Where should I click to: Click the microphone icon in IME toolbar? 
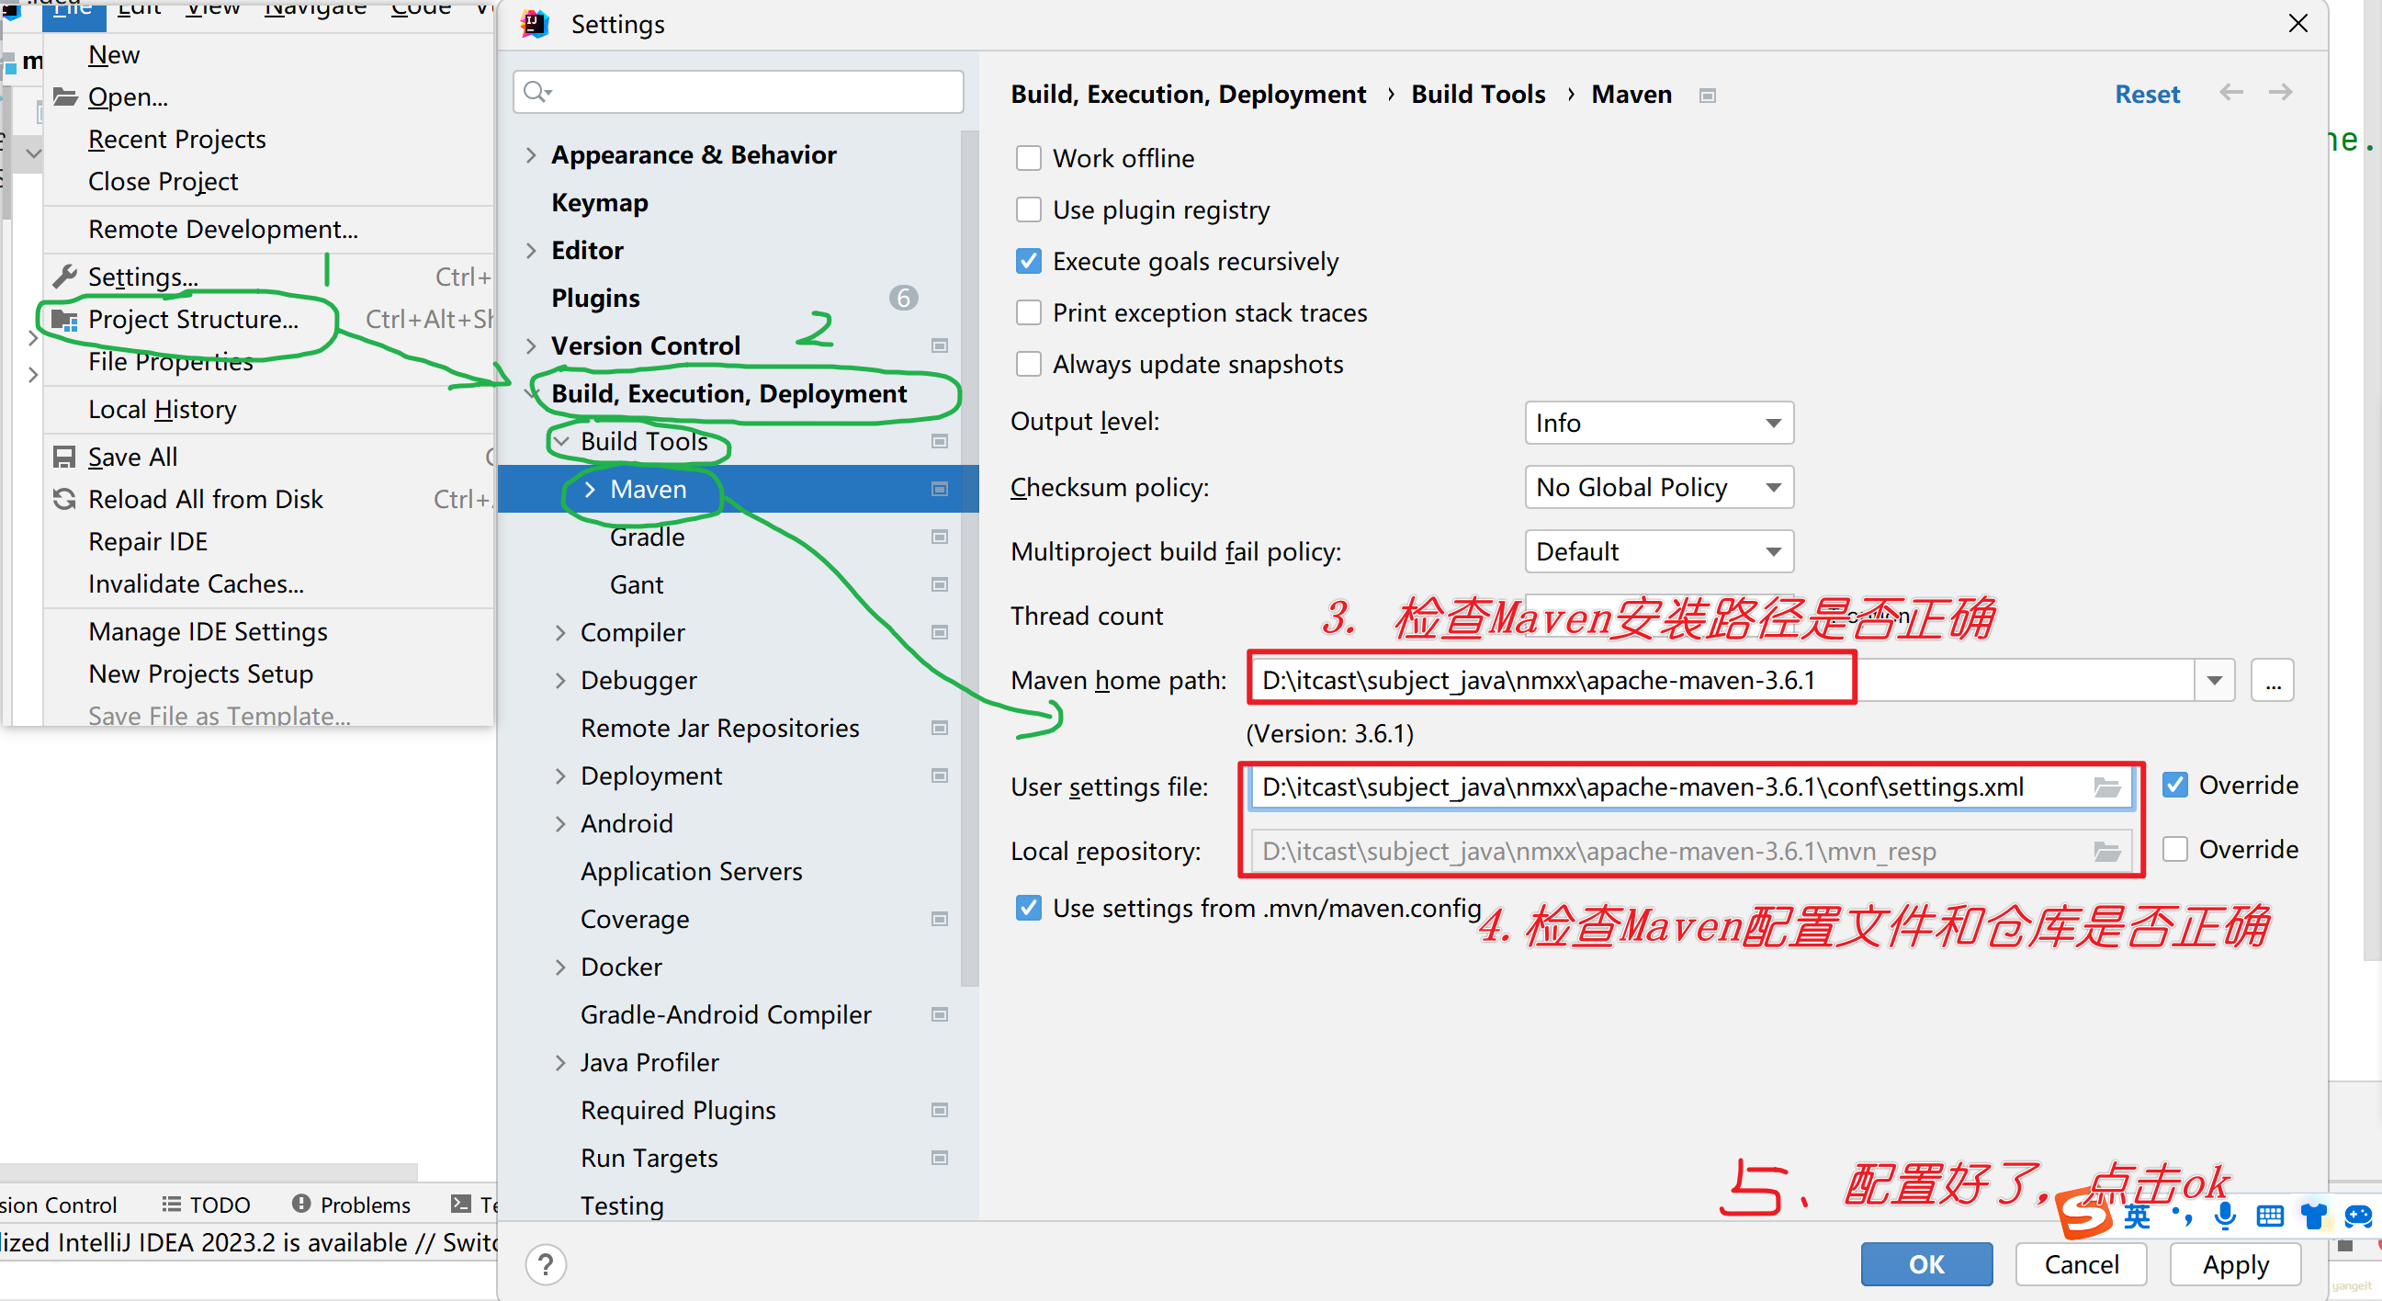click(2226, 1216)
